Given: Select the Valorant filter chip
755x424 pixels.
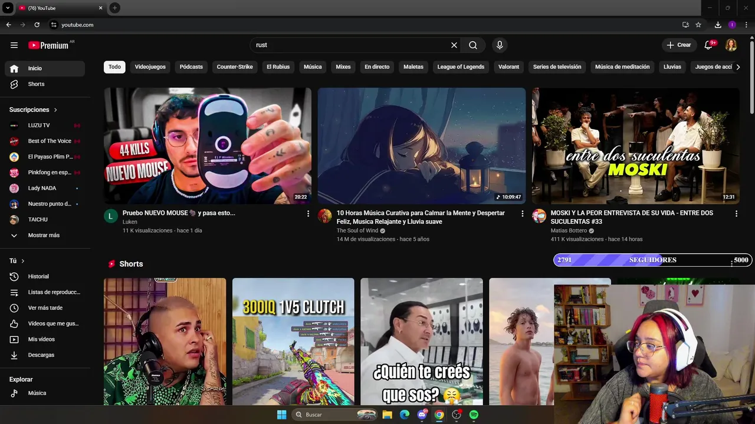Looking at the screenshot, I should click(x=508, y=67).
